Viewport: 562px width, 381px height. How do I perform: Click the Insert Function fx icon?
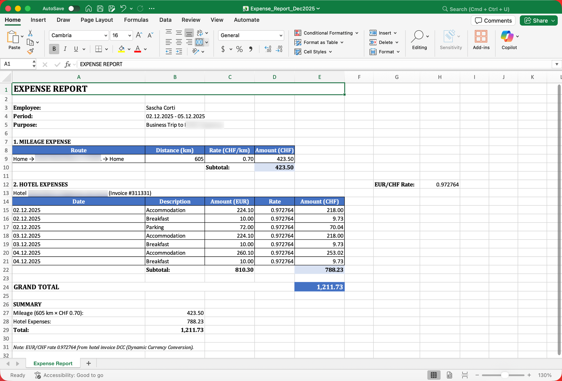pyautogui.click(x=67, y=64)
